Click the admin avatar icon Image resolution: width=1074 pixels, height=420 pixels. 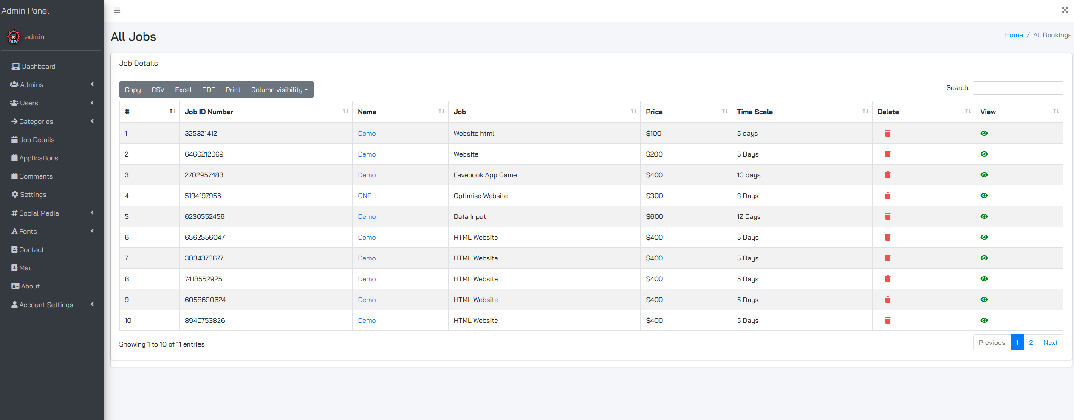[14, 37]
